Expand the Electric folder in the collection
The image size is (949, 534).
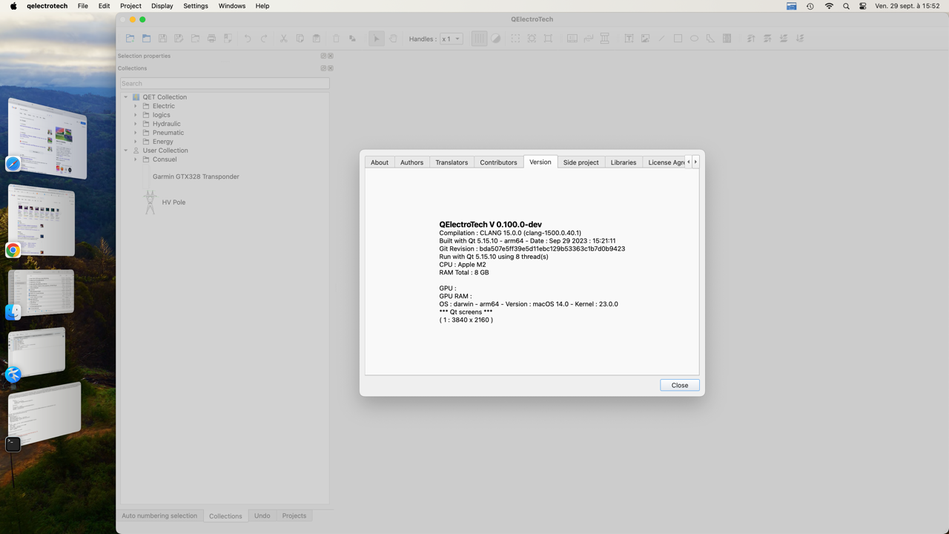click(136, 106)
